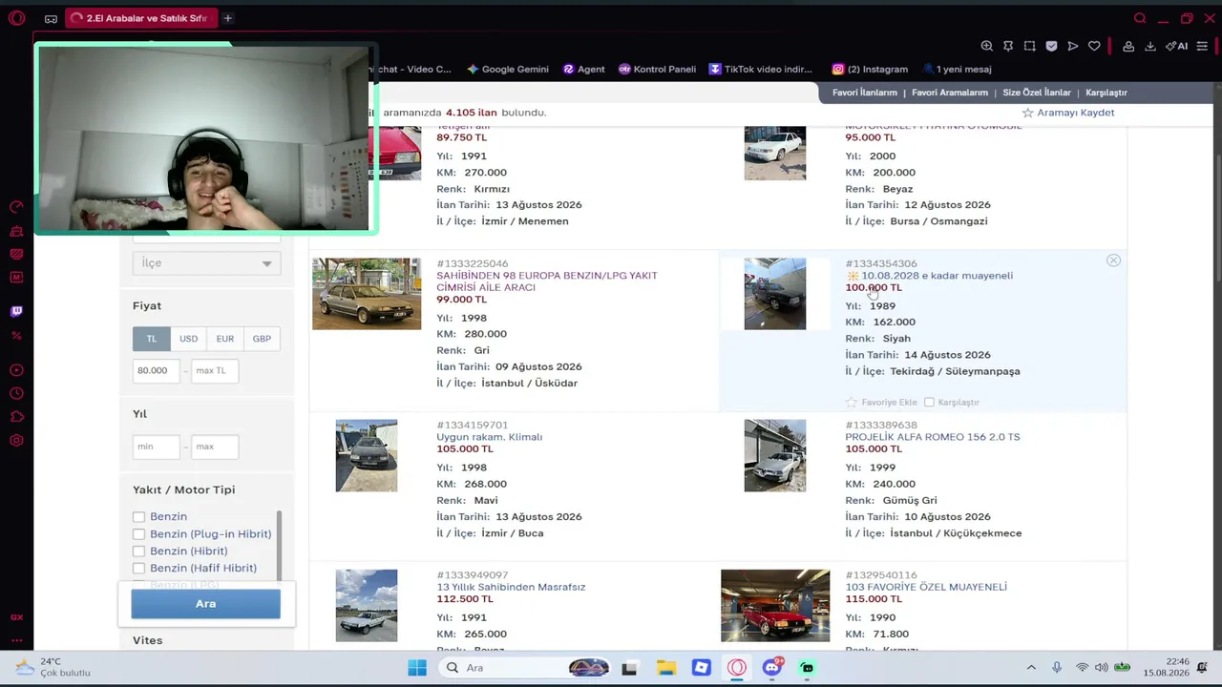Show hidden system tray icons
This screenshot has width=1222, height=687.
pyautogui.click(x=1031, y=668)
